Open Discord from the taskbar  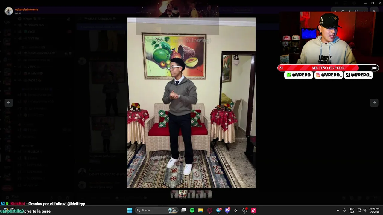[227, 210]
